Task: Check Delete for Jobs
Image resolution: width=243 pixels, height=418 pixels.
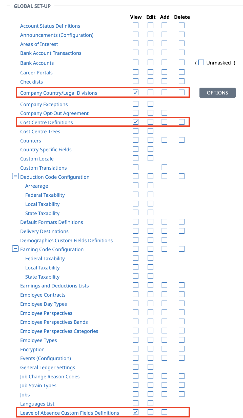Action: tap(181, 394)
